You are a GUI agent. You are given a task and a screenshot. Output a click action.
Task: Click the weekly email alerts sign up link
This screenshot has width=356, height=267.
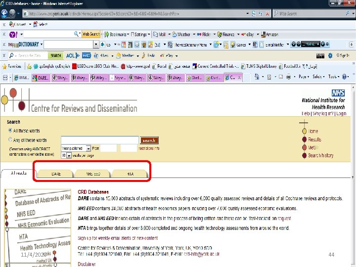[x=118, y=238]
